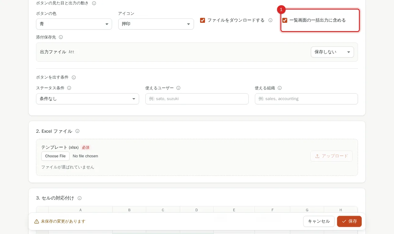The height and width of the screenshot is (234, 394).
Task: Click the Choose File button
Action: 55,156
